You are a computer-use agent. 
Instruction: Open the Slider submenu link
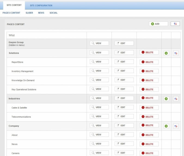[29, 13]
